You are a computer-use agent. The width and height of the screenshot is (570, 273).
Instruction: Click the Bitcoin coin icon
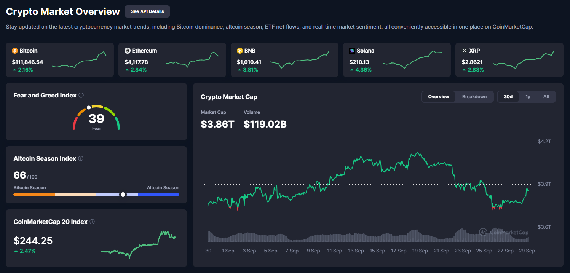coord(15,51)
